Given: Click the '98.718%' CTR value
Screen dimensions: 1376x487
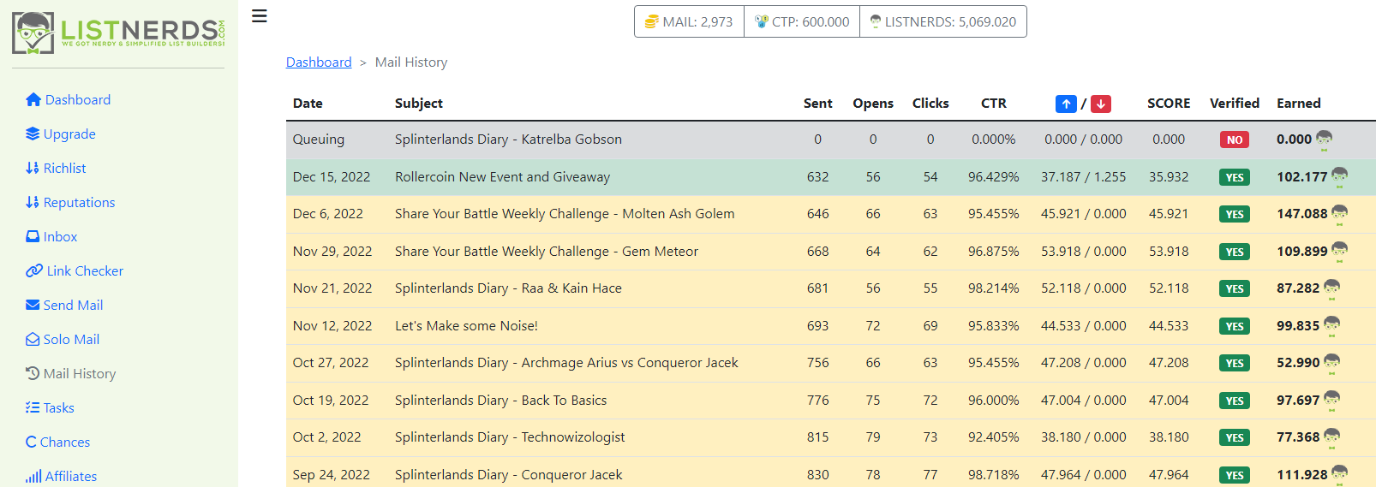Looking at the screenshot, I should click(994, 475).
